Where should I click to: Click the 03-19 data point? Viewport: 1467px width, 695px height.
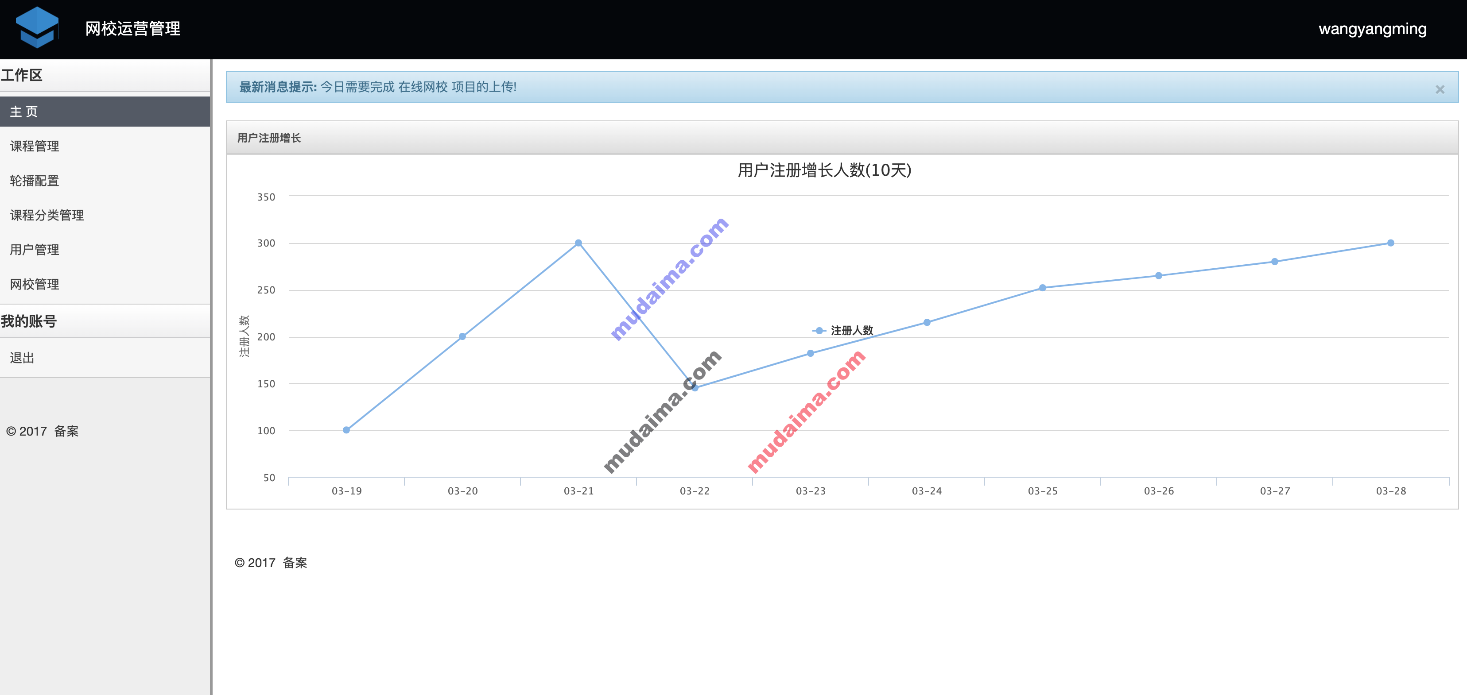pyautogui.click(x=346, y=430)
